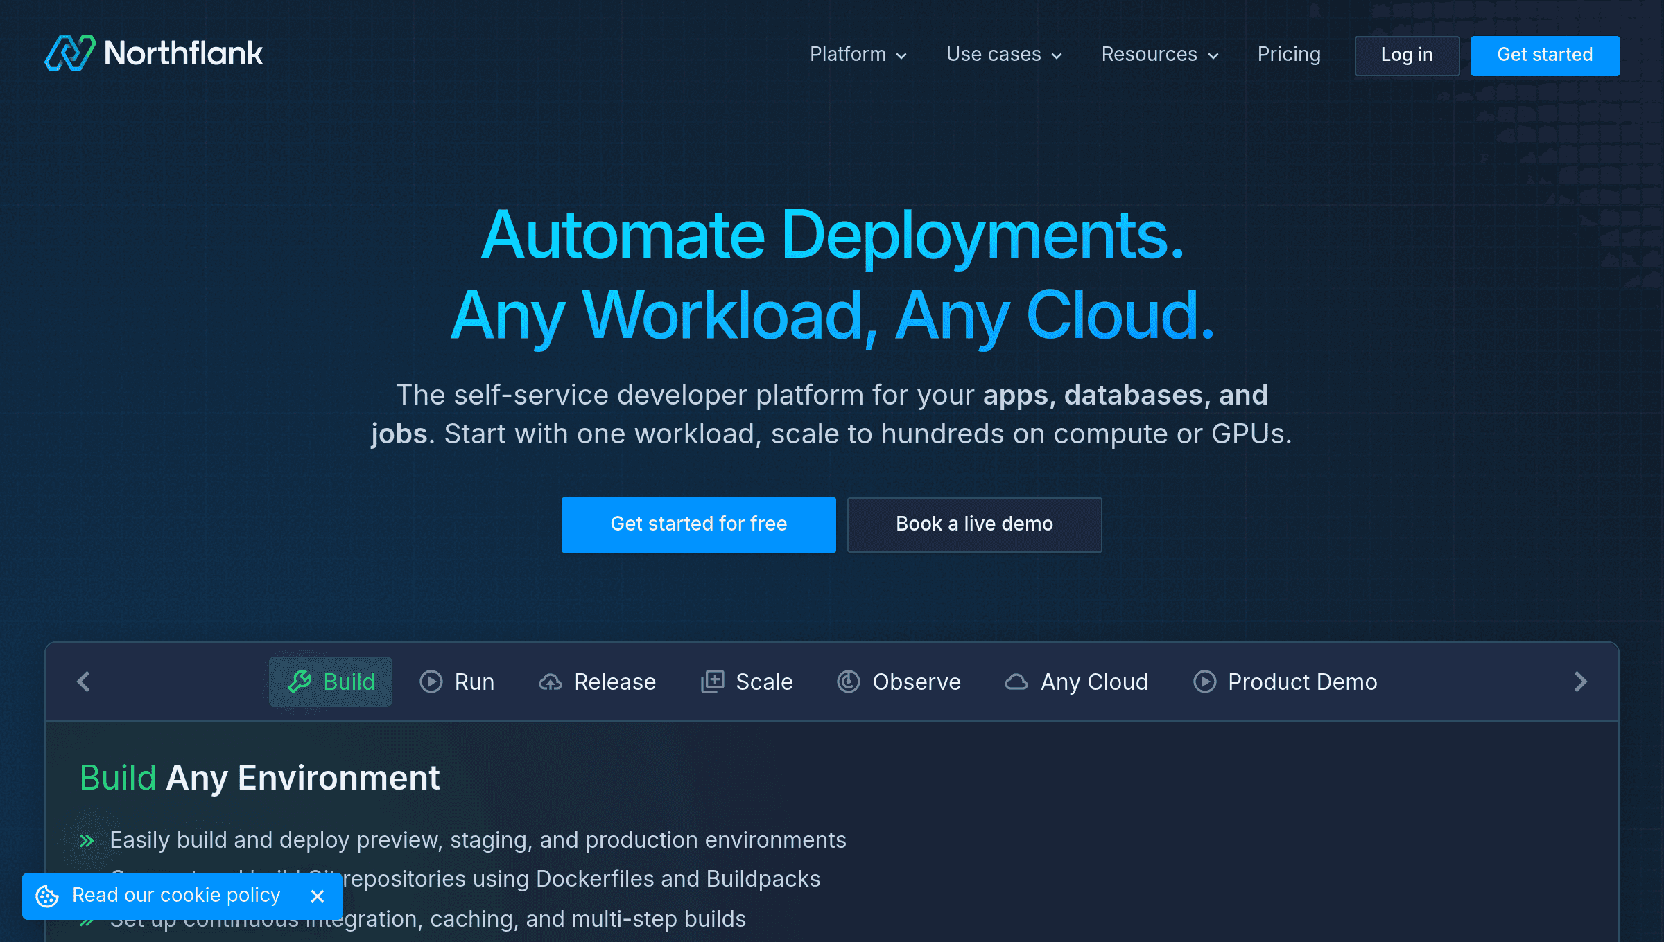Click the cloud upload icon beside Release
The height and width of the screenshot is (942, 1664).
tap(551, 682)
